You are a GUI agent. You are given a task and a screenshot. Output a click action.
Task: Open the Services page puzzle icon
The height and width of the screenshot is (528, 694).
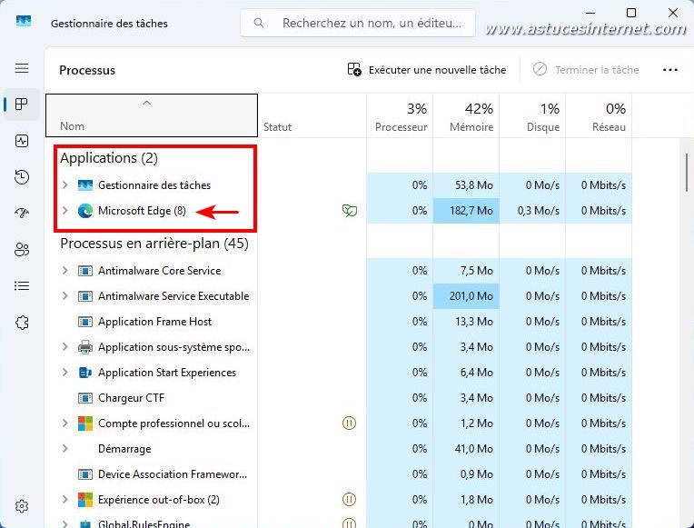pos(22,323)
